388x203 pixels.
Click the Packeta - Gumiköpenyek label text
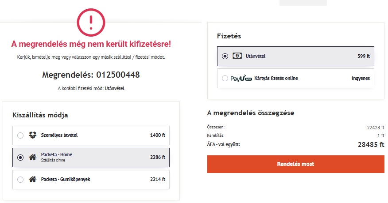pyautogui.click(x=66, y=179)
